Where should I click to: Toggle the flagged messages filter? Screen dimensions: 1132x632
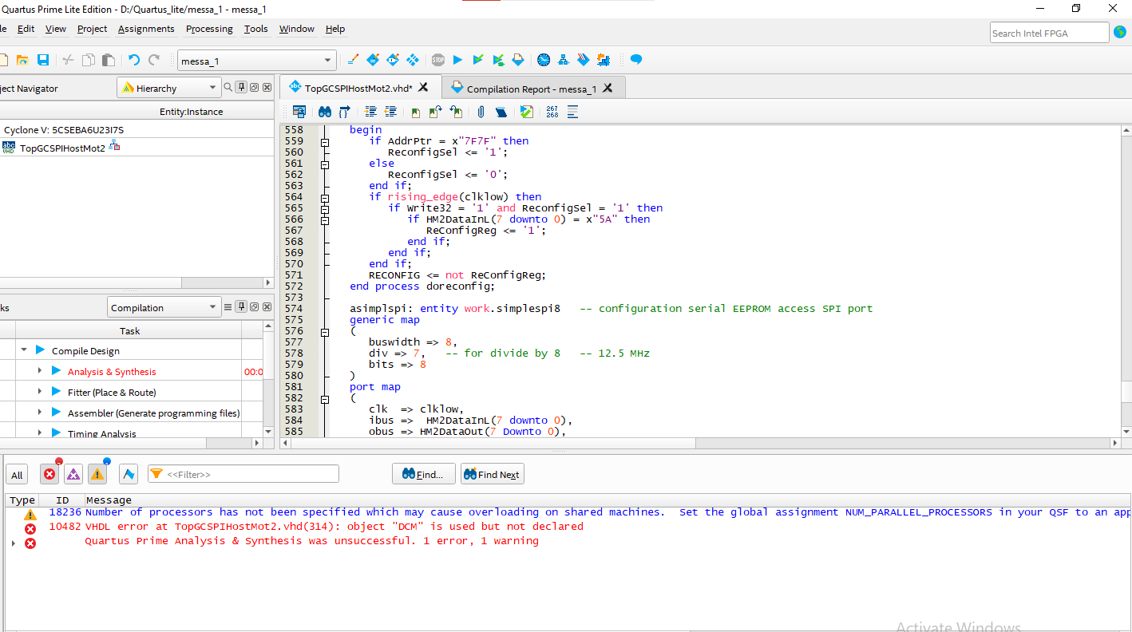pyautogui.click(x=129, y=474)
